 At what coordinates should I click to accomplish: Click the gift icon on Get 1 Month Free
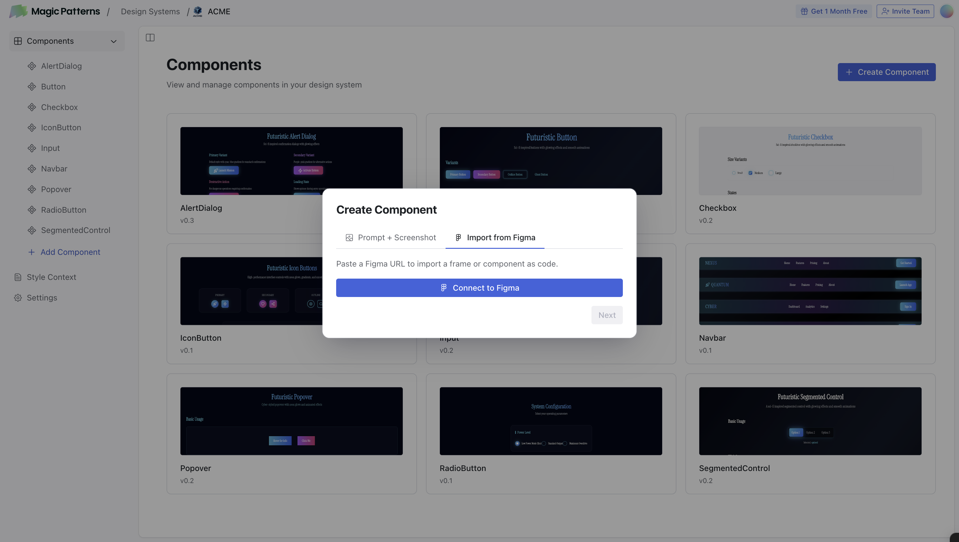pos(805,11)
